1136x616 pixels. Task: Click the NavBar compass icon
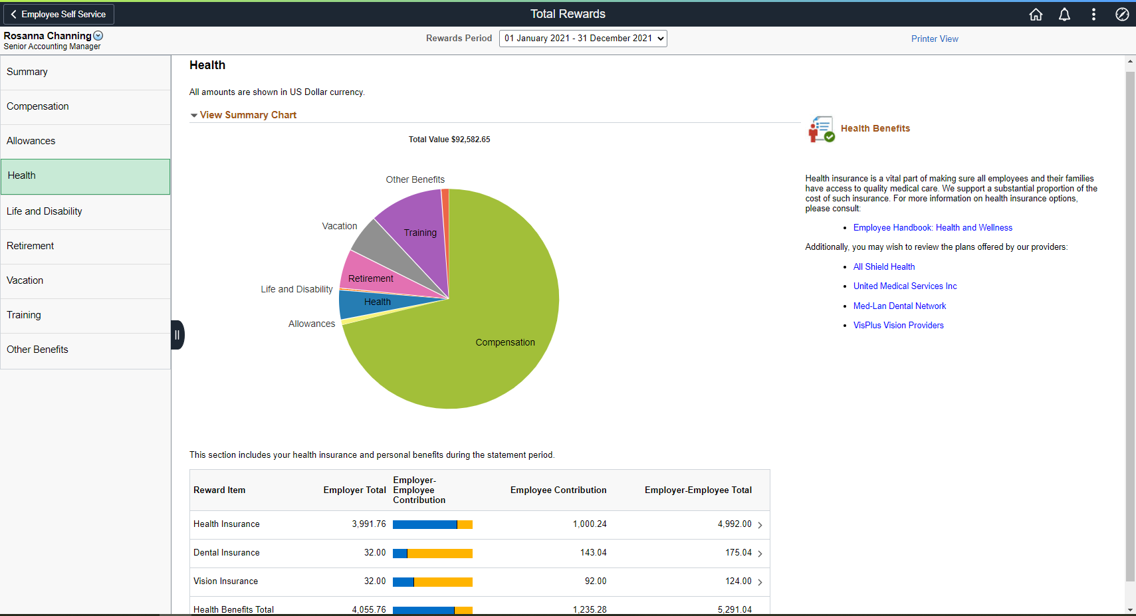coord(1122,15)
